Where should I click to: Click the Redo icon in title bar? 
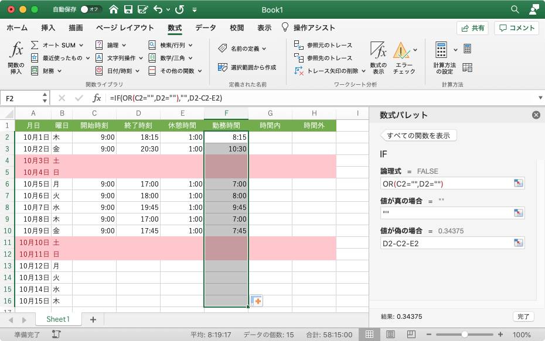tap(179, 9)
